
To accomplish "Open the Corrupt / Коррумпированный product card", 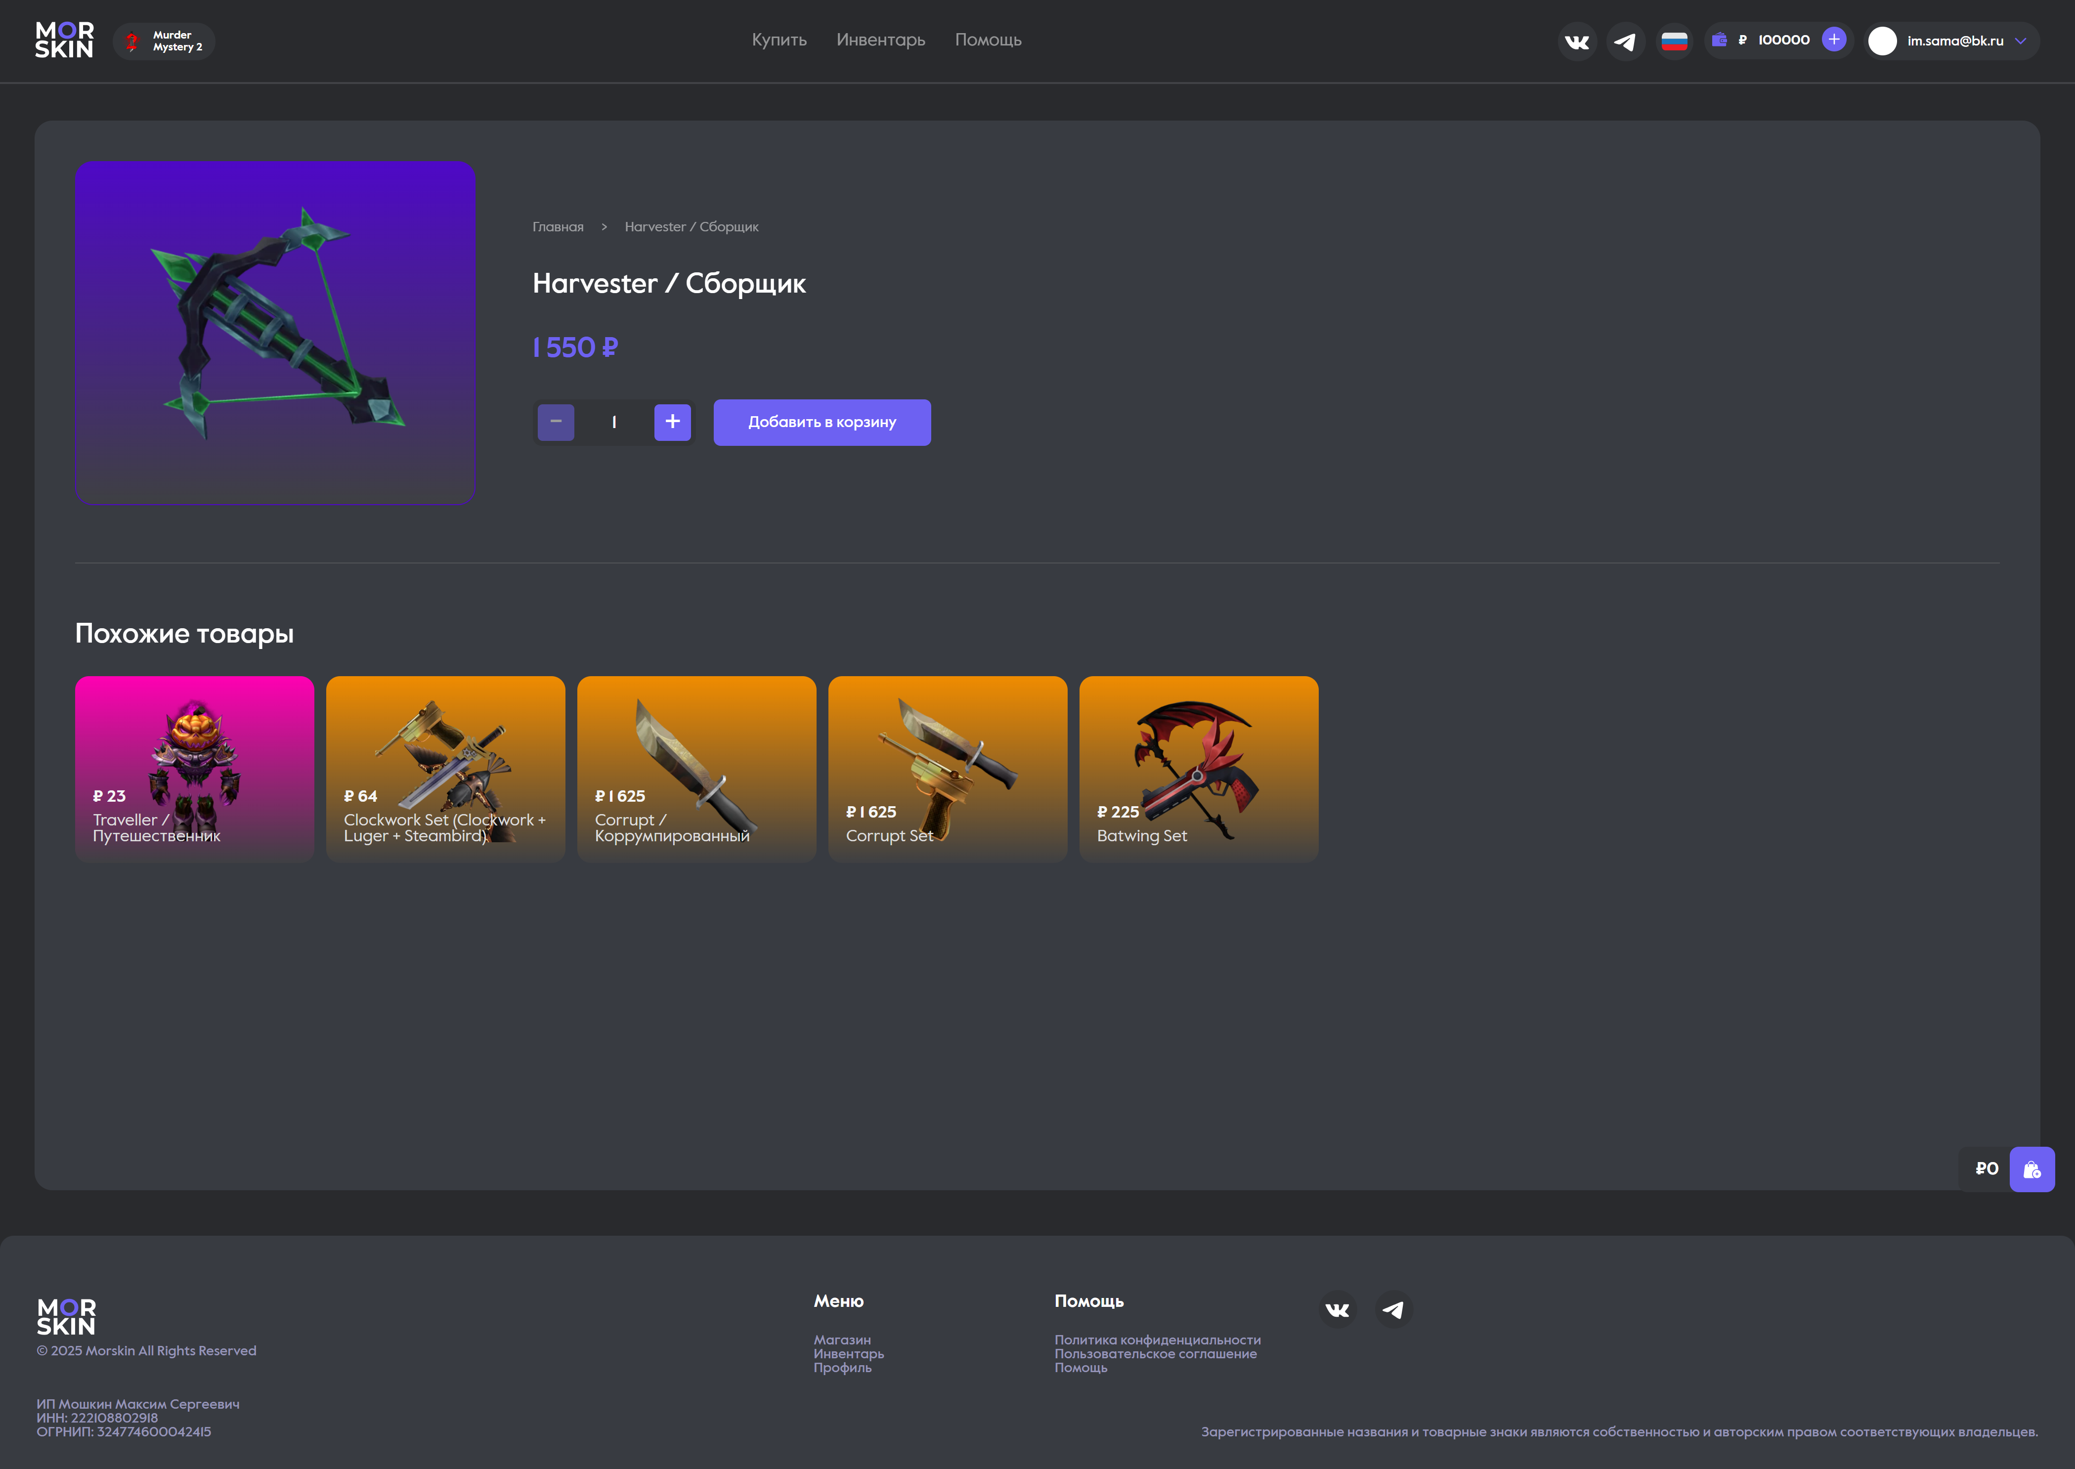I will (696, 769).
